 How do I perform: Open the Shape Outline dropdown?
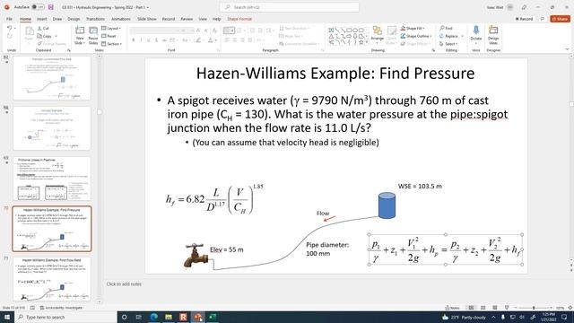[416, 36]
